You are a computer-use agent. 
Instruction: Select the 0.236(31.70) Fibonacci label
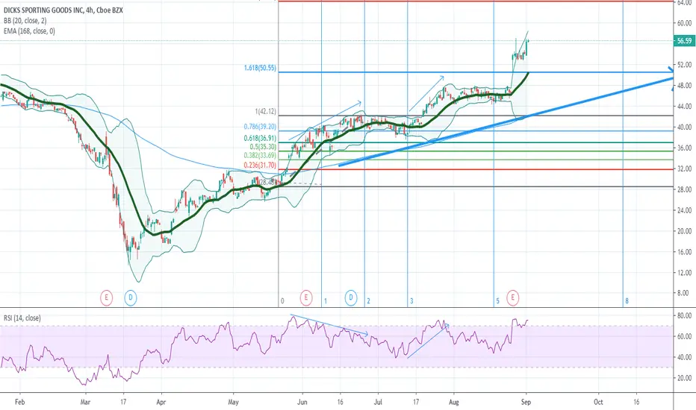click(x=260, y=165)
